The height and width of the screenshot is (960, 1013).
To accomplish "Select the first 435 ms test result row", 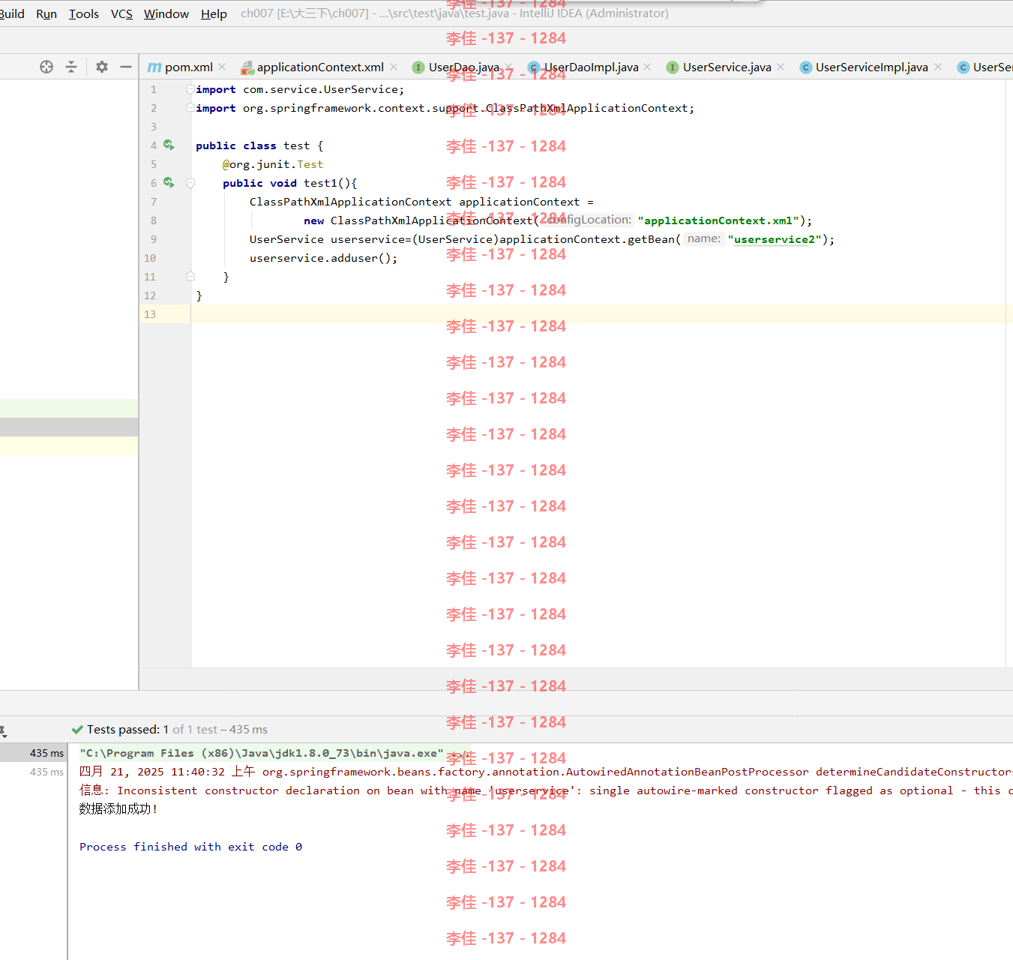I will [x=34, y=753].
